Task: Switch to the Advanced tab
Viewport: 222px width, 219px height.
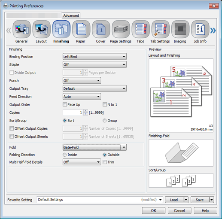Action: [71, 15]
